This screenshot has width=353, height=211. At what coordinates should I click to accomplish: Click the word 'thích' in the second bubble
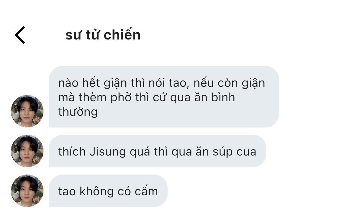[72, 152]
